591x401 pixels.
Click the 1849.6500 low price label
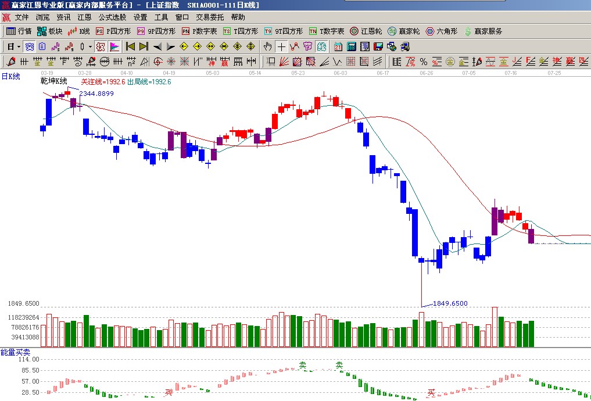pos(450,303)
